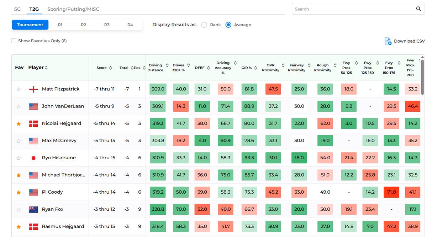Click the Download CSV file icon
The height and width of the screenshot is (237, 427).
point(388,41)
